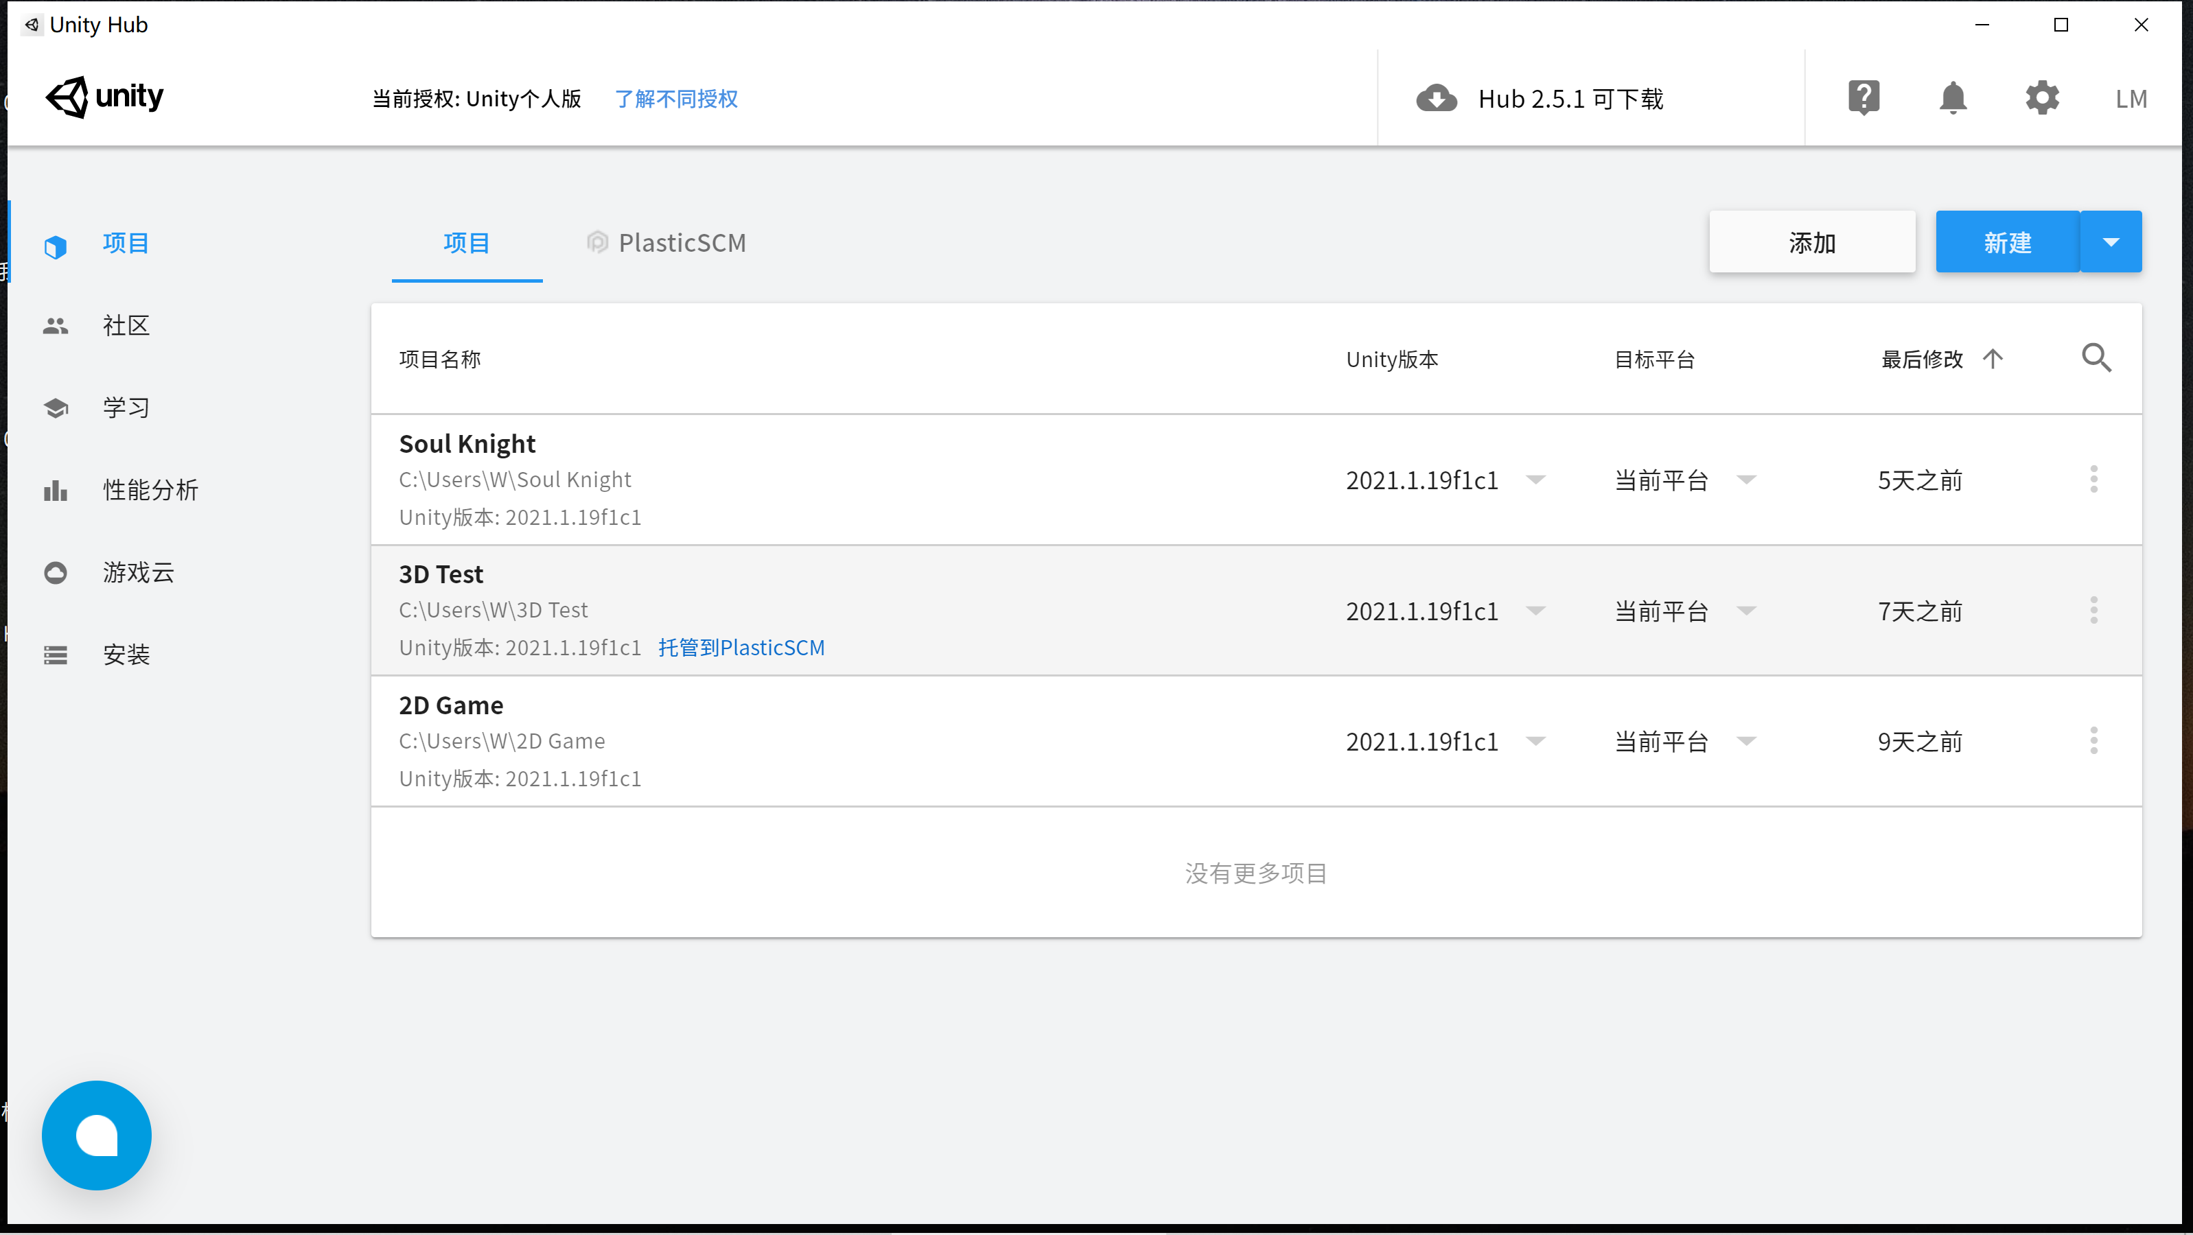Click the notifications bell icon

(x=1953, y=98)
